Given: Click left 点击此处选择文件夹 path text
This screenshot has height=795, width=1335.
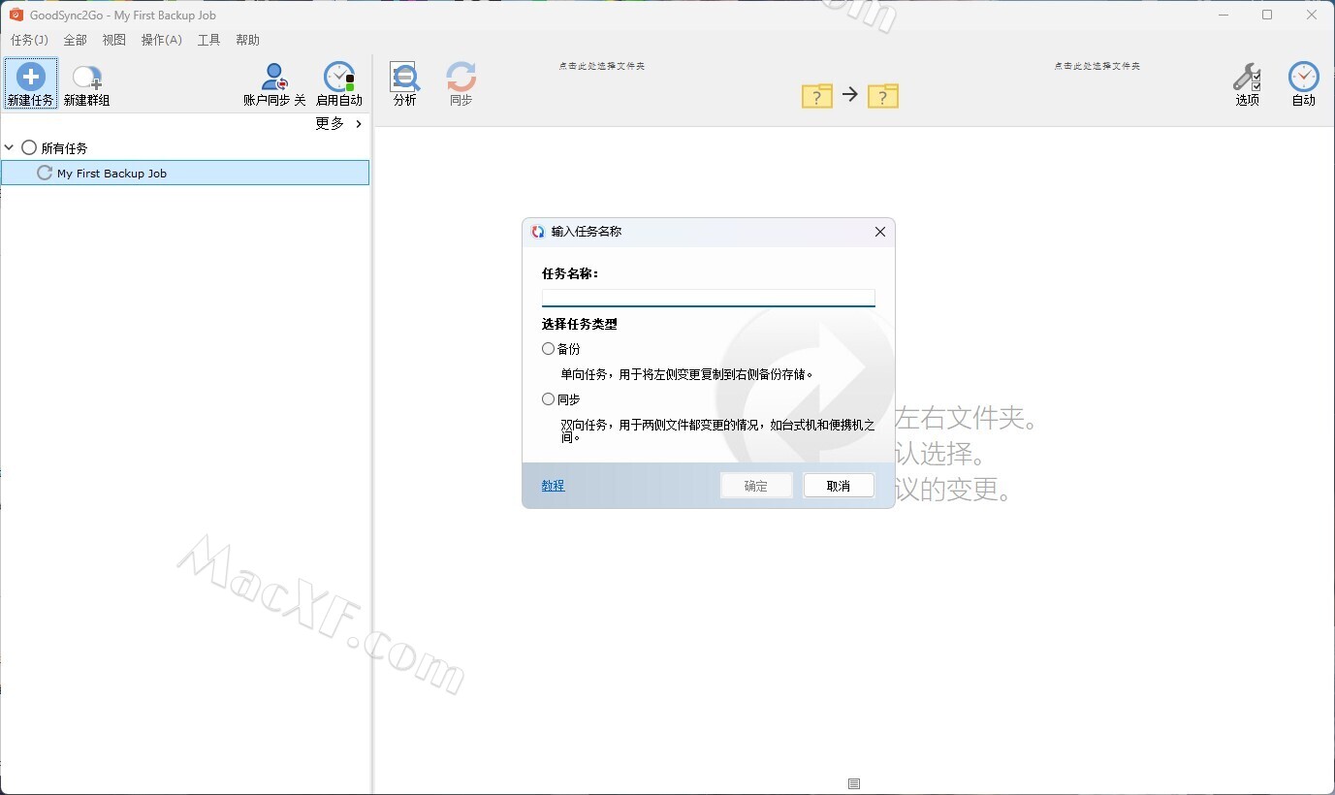Looking at the screenshot, I should (601, 66).
